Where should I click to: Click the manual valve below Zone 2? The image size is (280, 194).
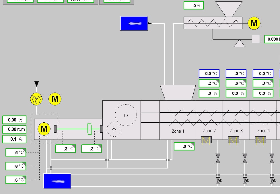[x=218, y=158]
